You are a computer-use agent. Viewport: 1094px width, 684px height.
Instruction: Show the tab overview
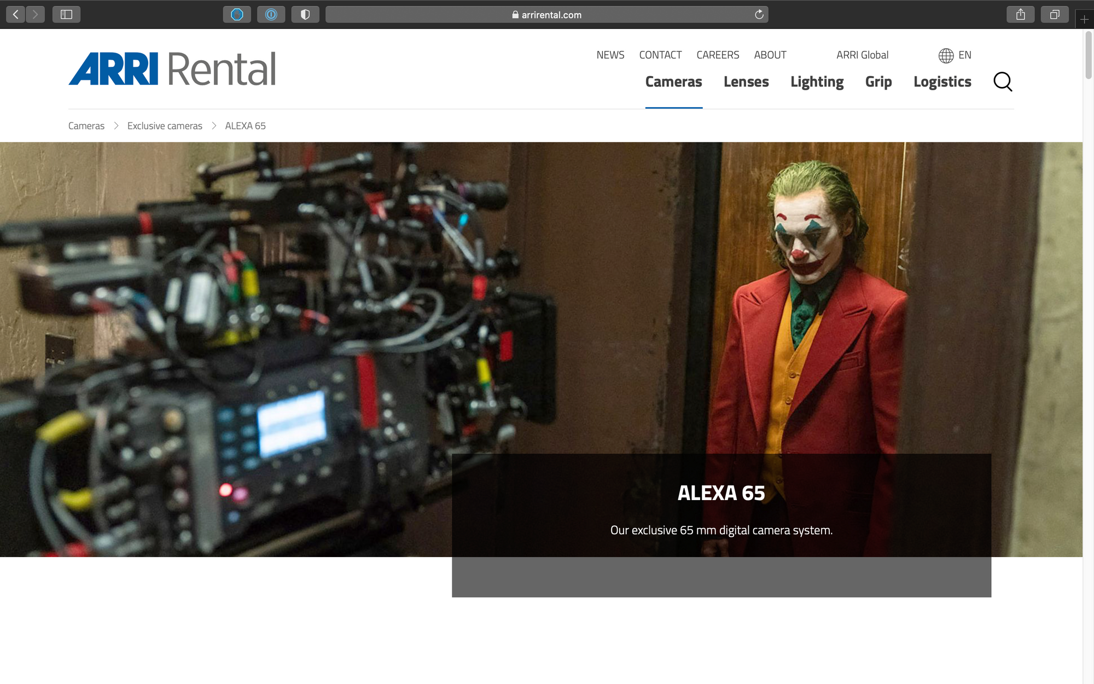[x=1055, y=15]
